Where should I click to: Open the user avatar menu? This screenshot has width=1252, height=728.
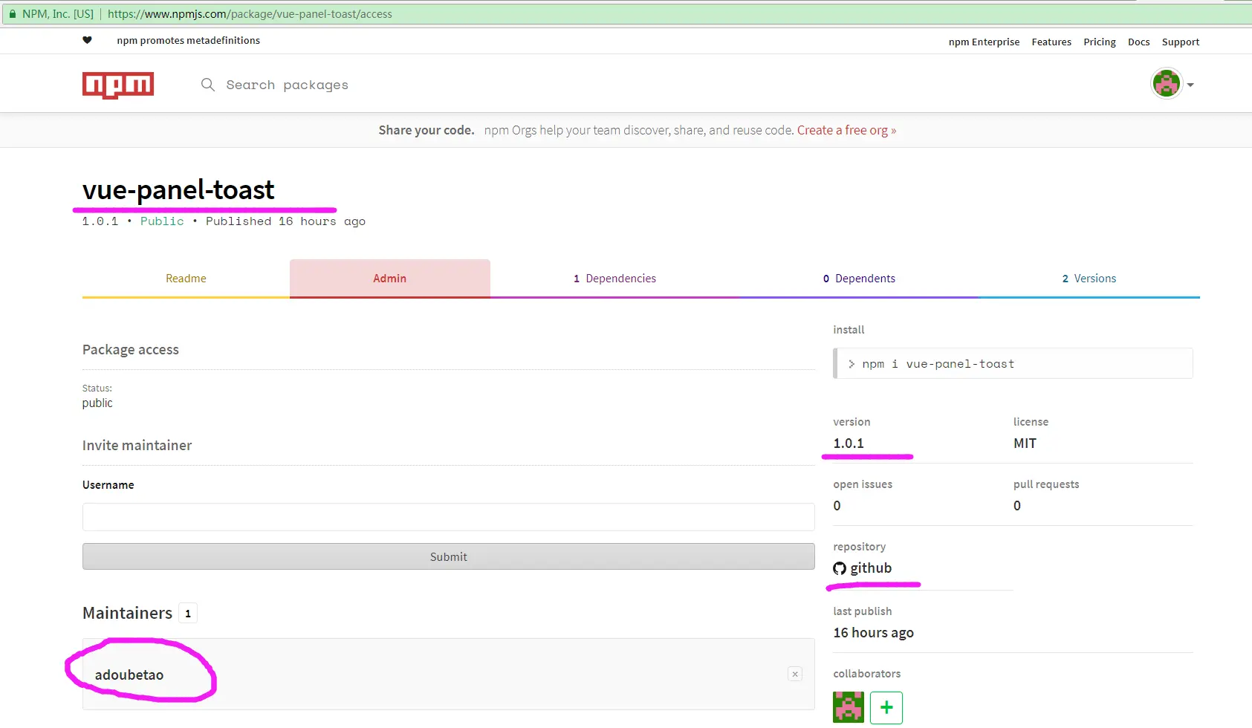pos(1167,83)
